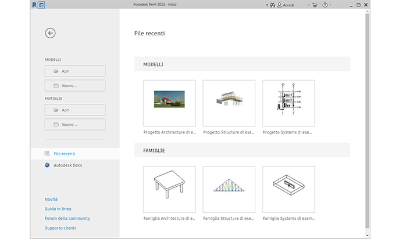The image size is (399, 239).
Task: Open the binoculars search icon in title bar
Action: tap(272, 5)
